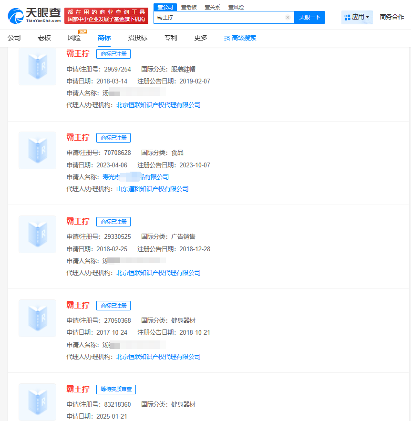Click the advanced search magnifier icon
411x421 pixels.
click(227, 39)
